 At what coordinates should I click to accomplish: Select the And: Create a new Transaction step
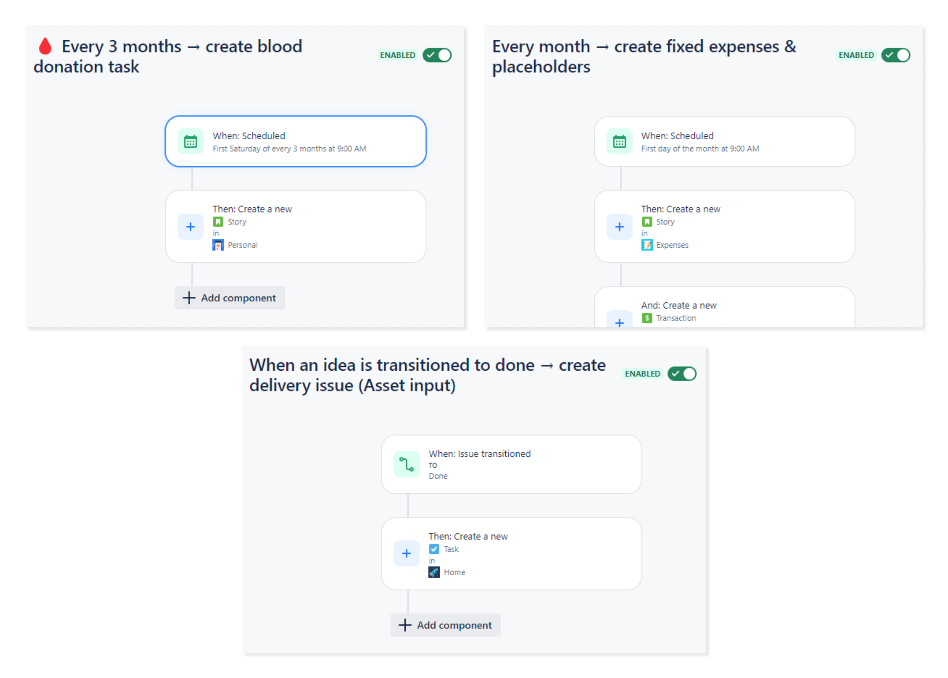[x=725, y=307]
